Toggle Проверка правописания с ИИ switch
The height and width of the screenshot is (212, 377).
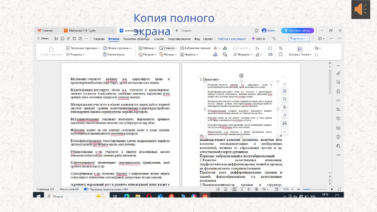(x=86, y=189)
